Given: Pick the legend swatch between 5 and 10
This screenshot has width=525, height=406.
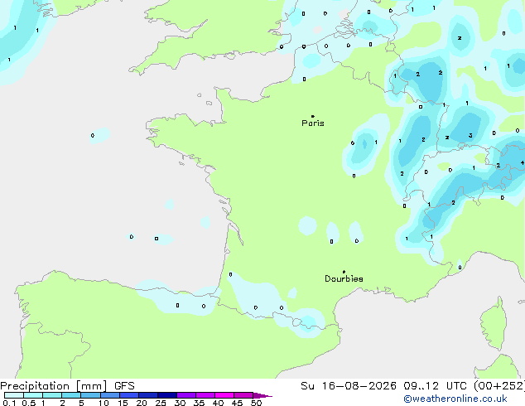Looking at the screenshot, I should click(91, 395).
